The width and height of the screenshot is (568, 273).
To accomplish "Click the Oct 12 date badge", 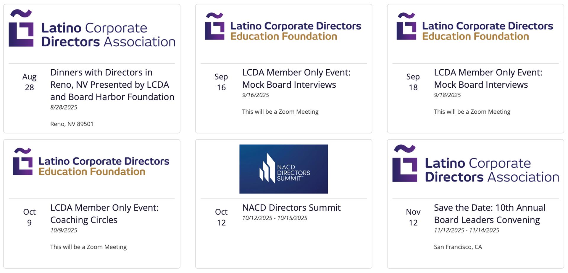I will click(x=221, y=217).
